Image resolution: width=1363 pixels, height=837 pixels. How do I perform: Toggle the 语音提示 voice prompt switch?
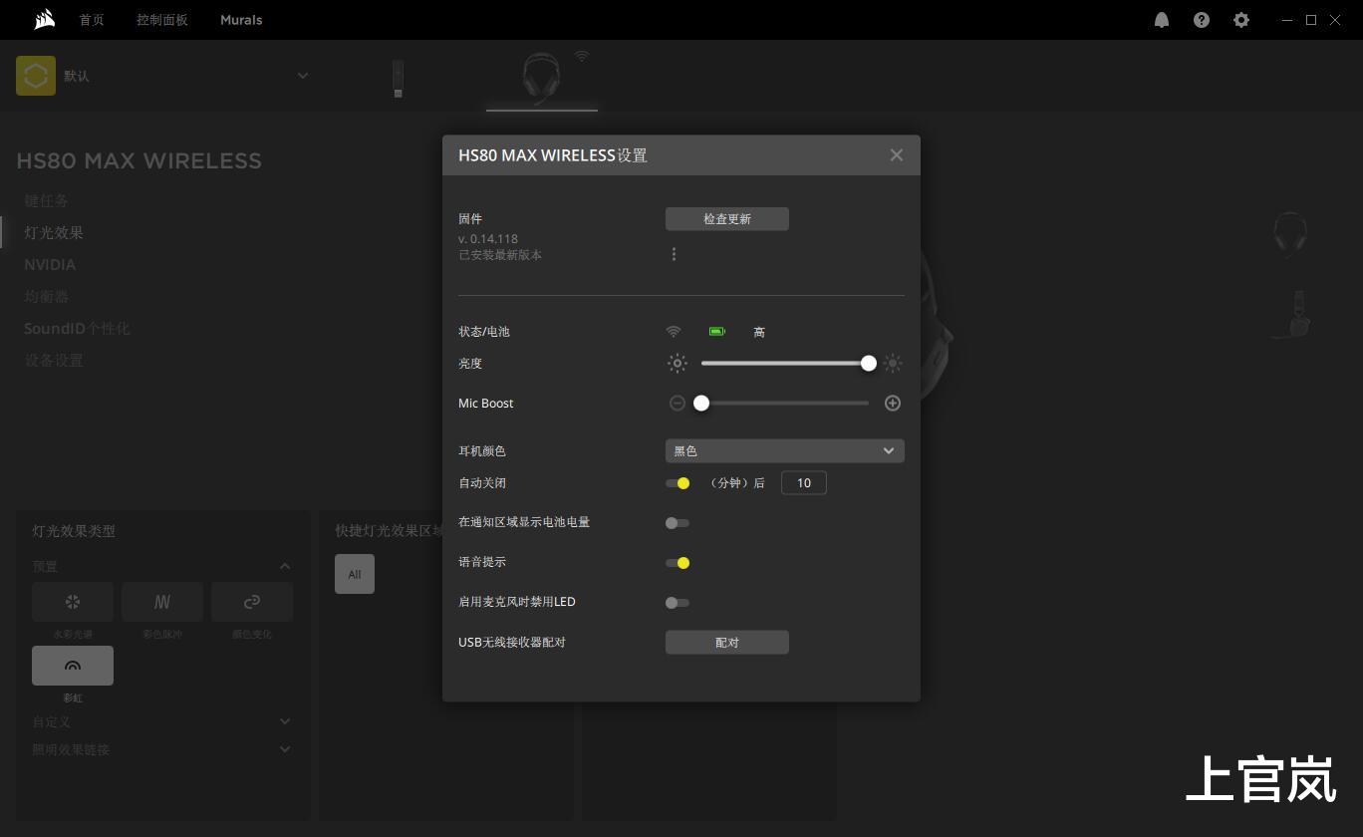click(678, 563)
